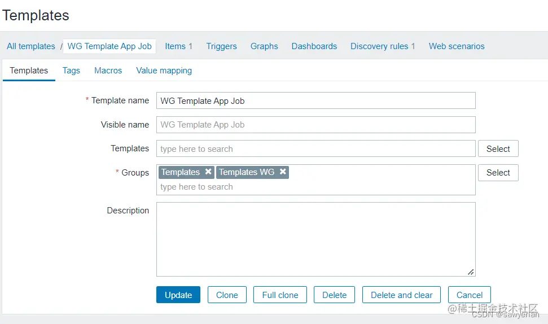Click the Description textarea resize handle

[471, 272]
